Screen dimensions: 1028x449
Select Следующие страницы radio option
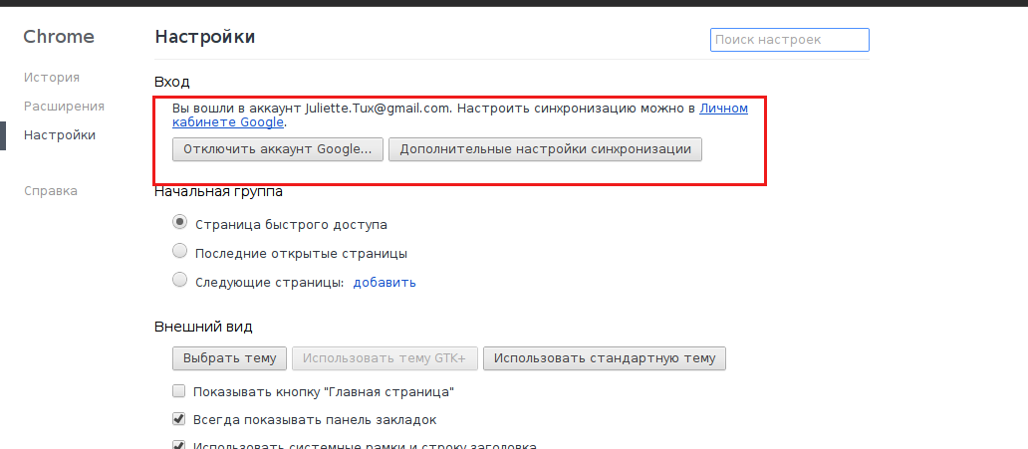(179, 281)
